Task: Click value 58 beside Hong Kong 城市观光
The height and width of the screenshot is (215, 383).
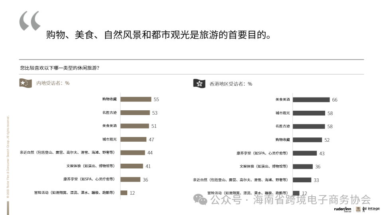Action: (330, 113)
